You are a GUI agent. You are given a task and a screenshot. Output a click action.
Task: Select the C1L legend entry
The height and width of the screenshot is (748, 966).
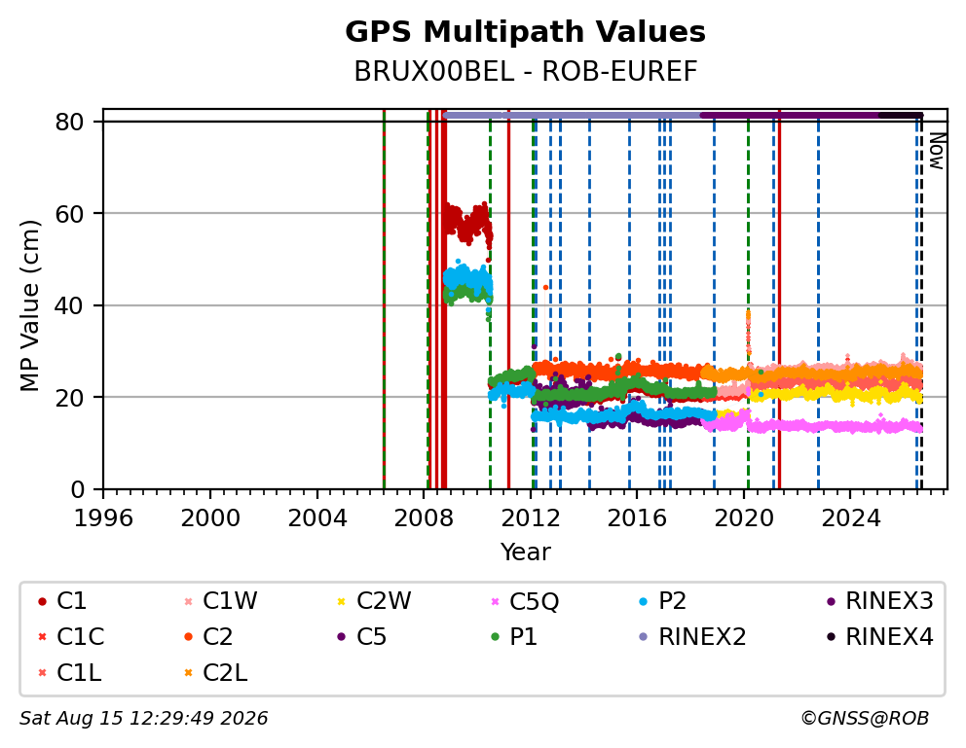(69, 673)
